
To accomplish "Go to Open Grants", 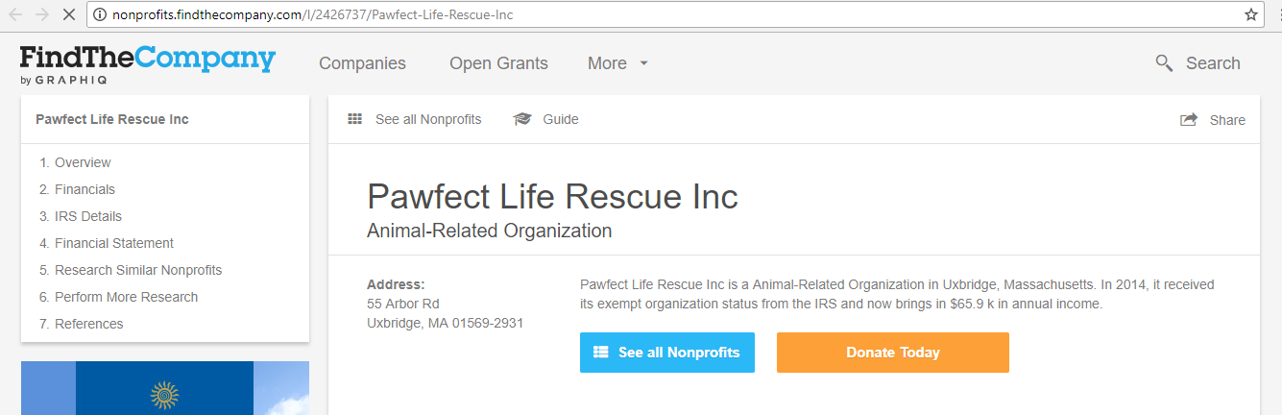I will click(x=498, y=63).
